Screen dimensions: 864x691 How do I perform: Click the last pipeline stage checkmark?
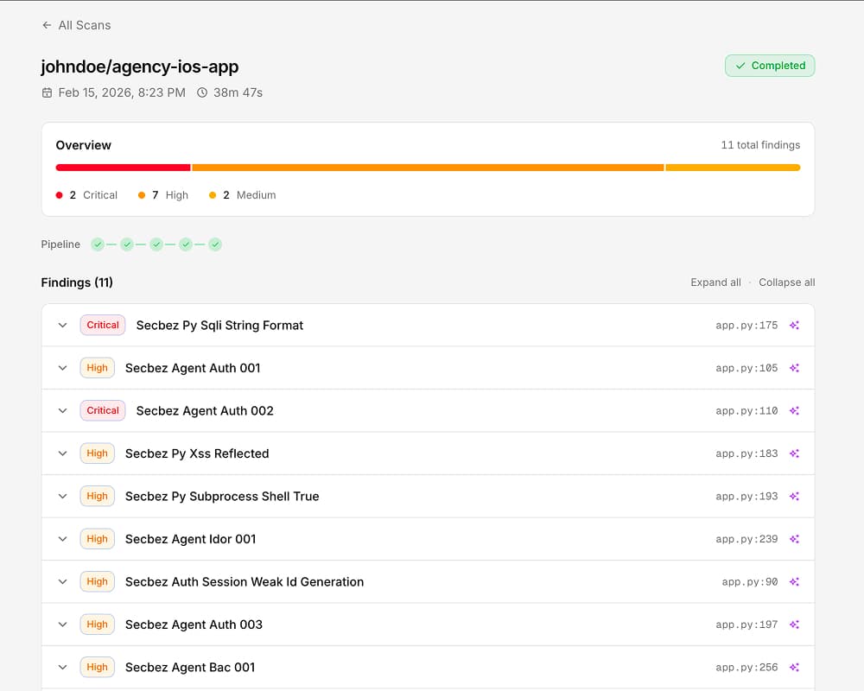(x=215, y=244)
